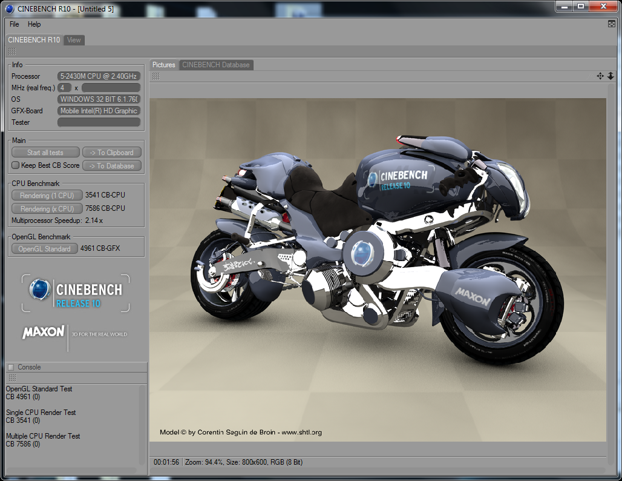Viewport: 622px width, 481px height.
Task: Run Rendering (1 CPU) benchmark
Action: point(47,196)
